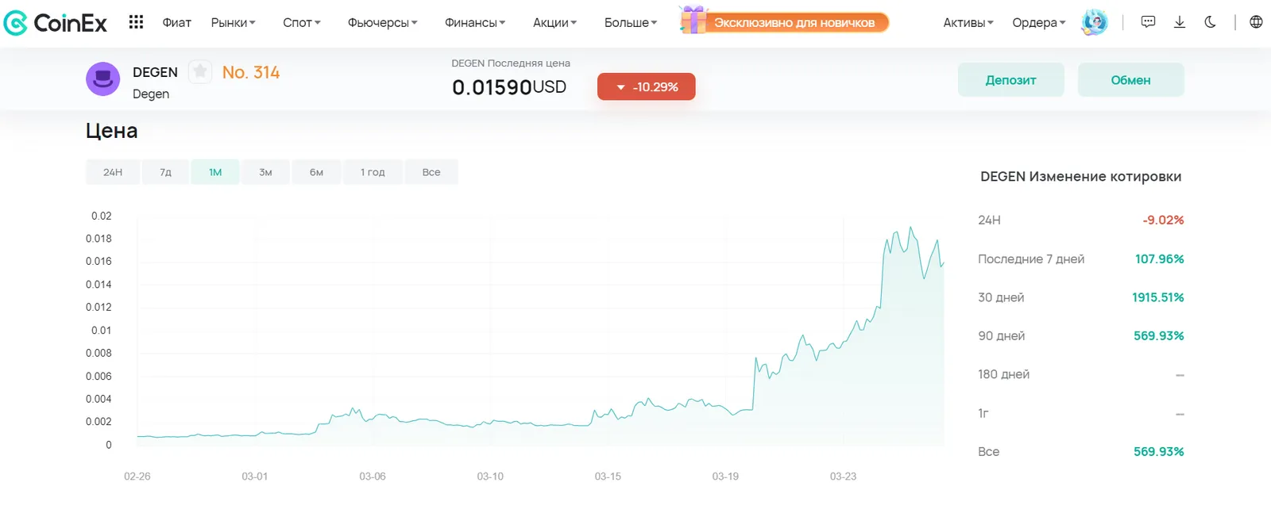Open the user profile avatar
This screenshot has height=513, width=1271.
[x=1095, y=22]
